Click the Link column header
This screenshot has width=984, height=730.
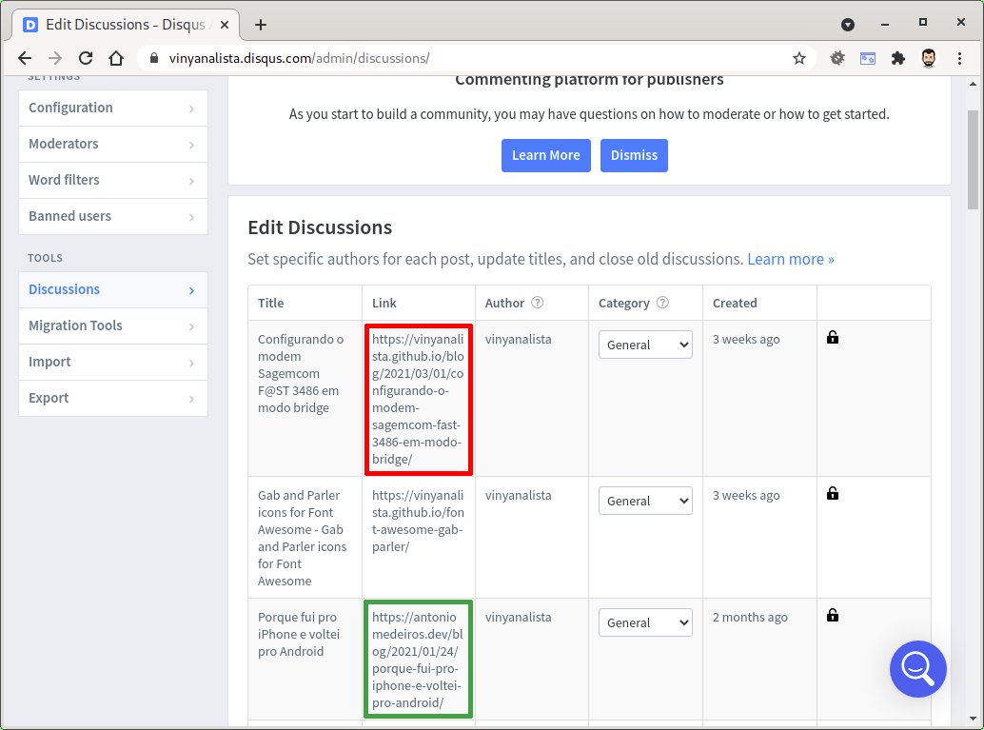point(384,303)
